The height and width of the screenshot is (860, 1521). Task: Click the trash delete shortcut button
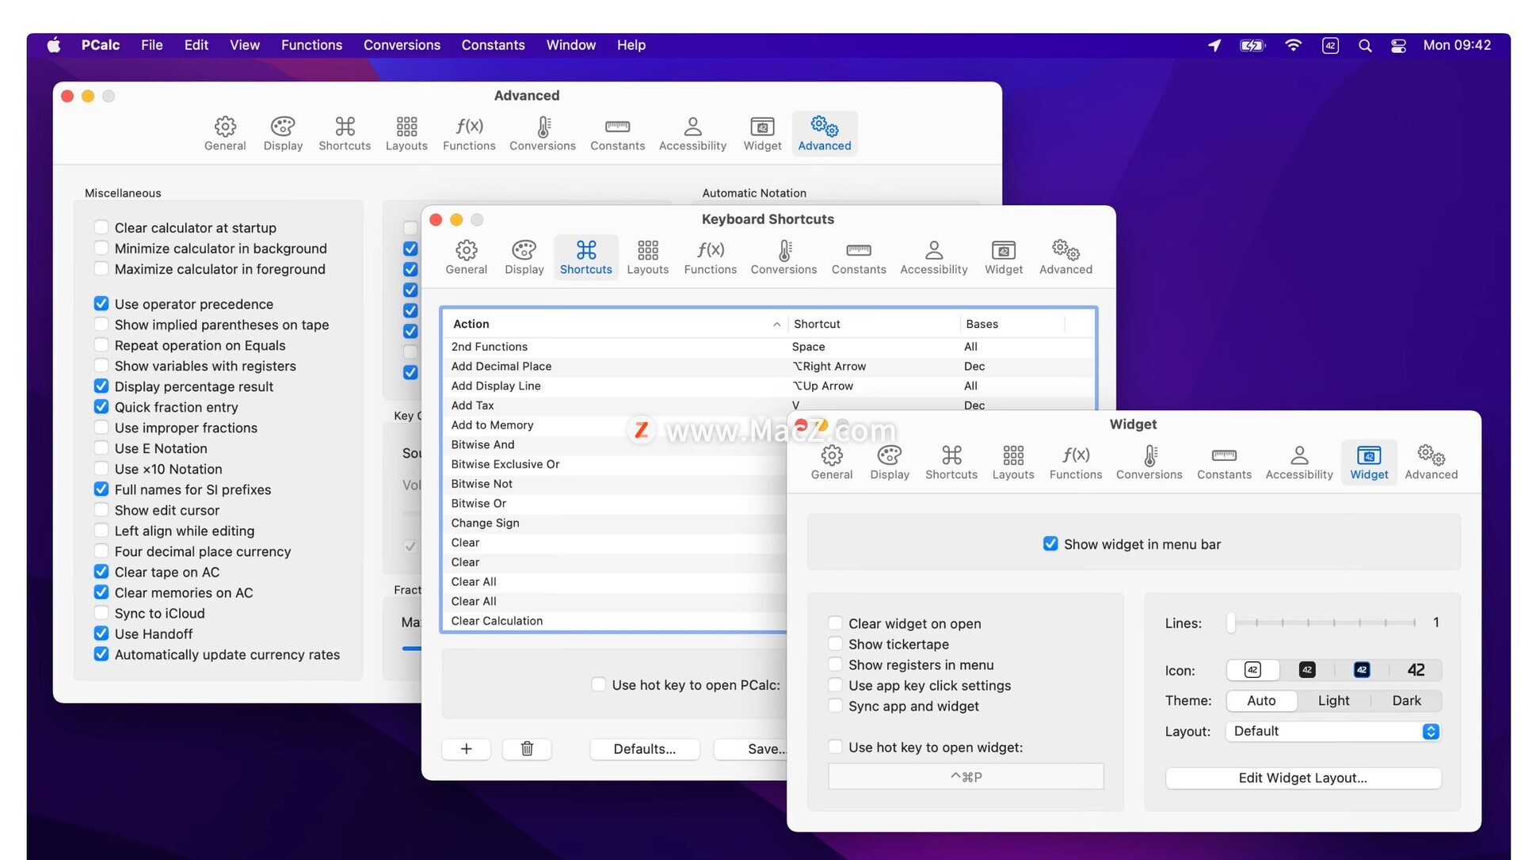click(527, 748)
